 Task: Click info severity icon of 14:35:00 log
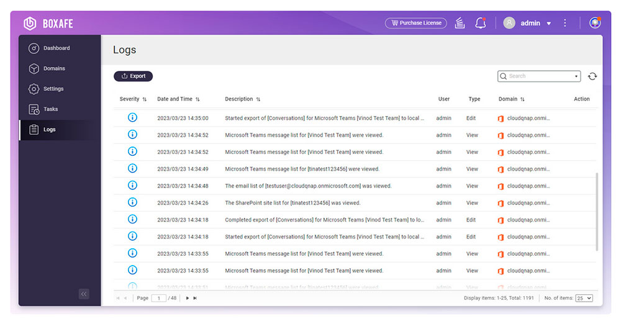point(132,118)
